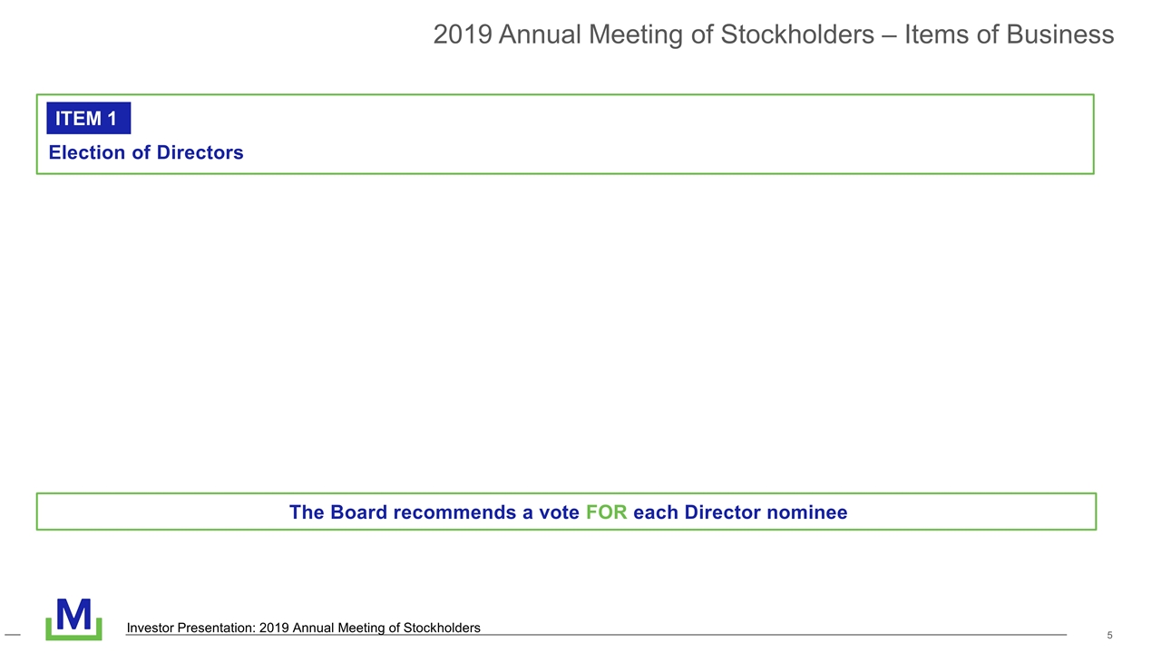Click the word "Stockholders" in the footer
The image size is (1161, 653).
[x=442, y=628]
